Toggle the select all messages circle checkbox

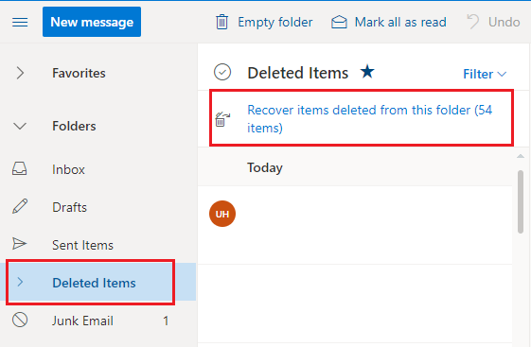tap(222, 72)
